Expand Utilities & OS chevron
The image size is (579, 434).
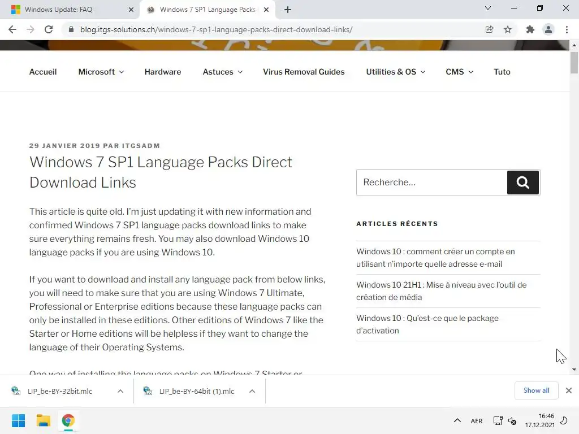click(423, 72)
